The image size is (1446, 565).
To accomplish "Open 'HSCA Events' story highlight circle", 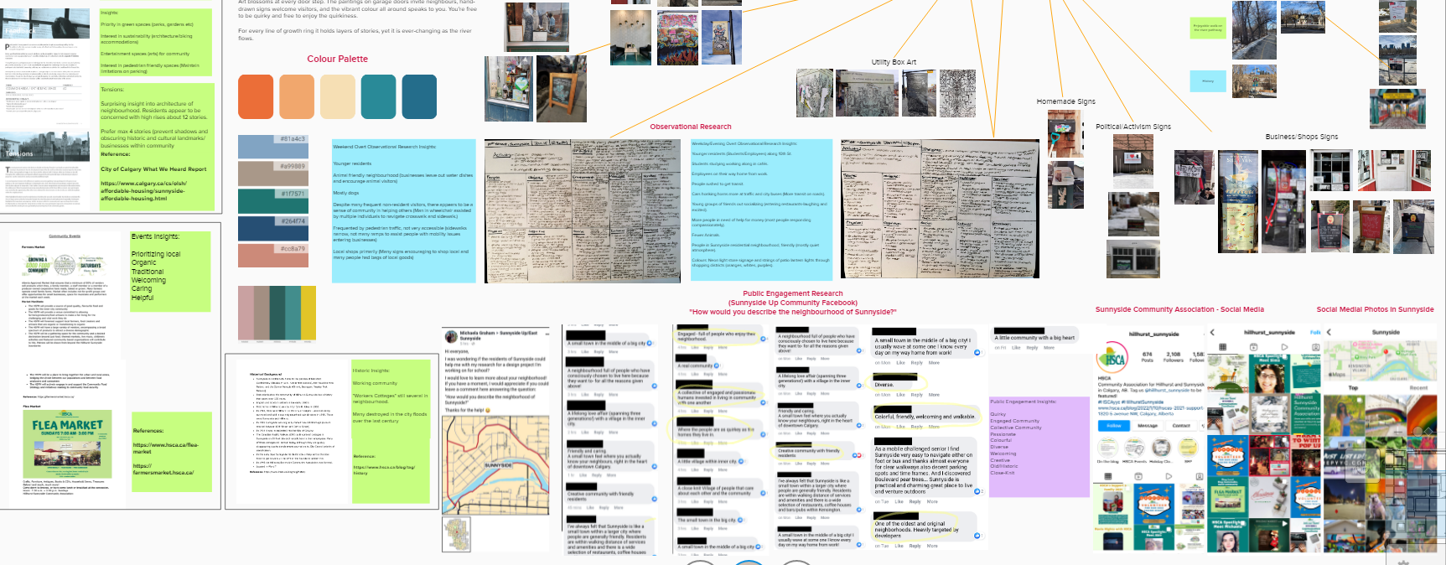I will (x=1134, y=448).
